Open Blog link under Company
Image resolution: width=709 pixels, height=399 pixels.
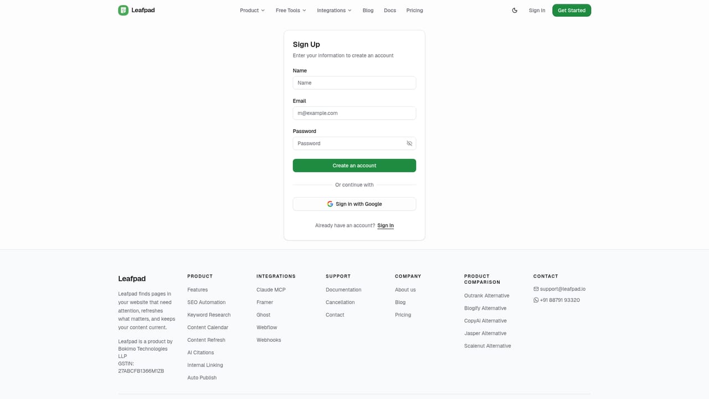tap(400, 303)
